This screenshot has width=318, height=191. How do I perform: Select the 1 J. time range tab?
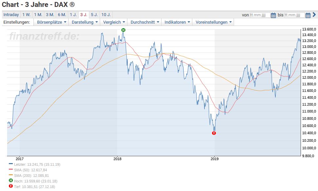coord(73,14)
